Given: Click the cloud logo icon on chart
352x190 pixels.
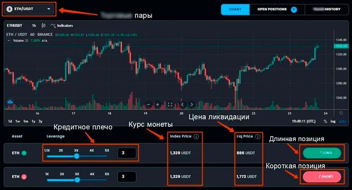Looking at the screenshot, I should pos(10,102).
